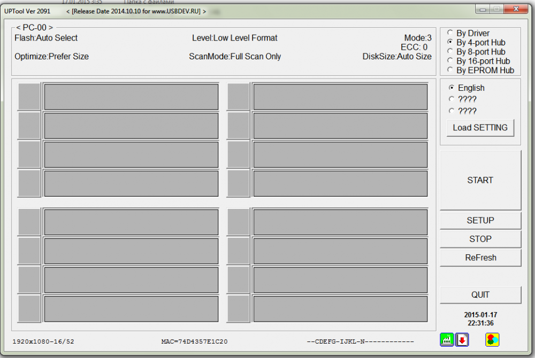Click the document with red down arrow icon

coord(462,340)
